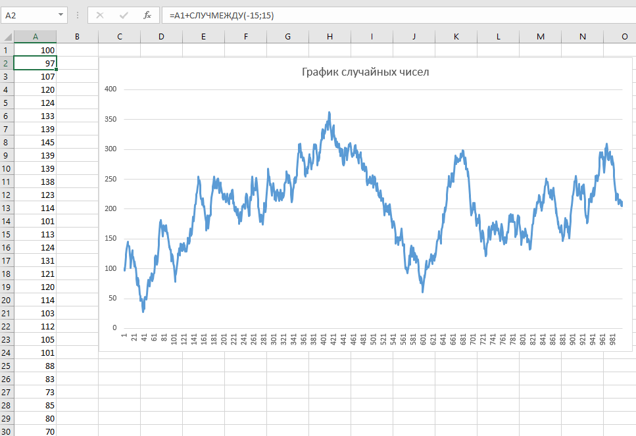Click cell A17 with value 131
This screenshot has height=436, width=636.
pos(36,261)
